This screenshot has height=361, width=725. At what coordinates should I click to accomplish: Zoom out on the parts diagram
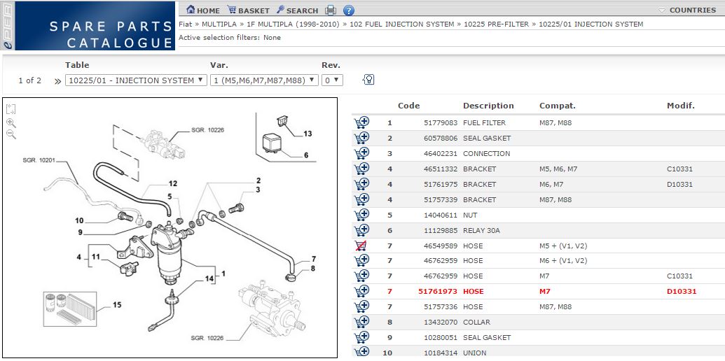(11, 134)
